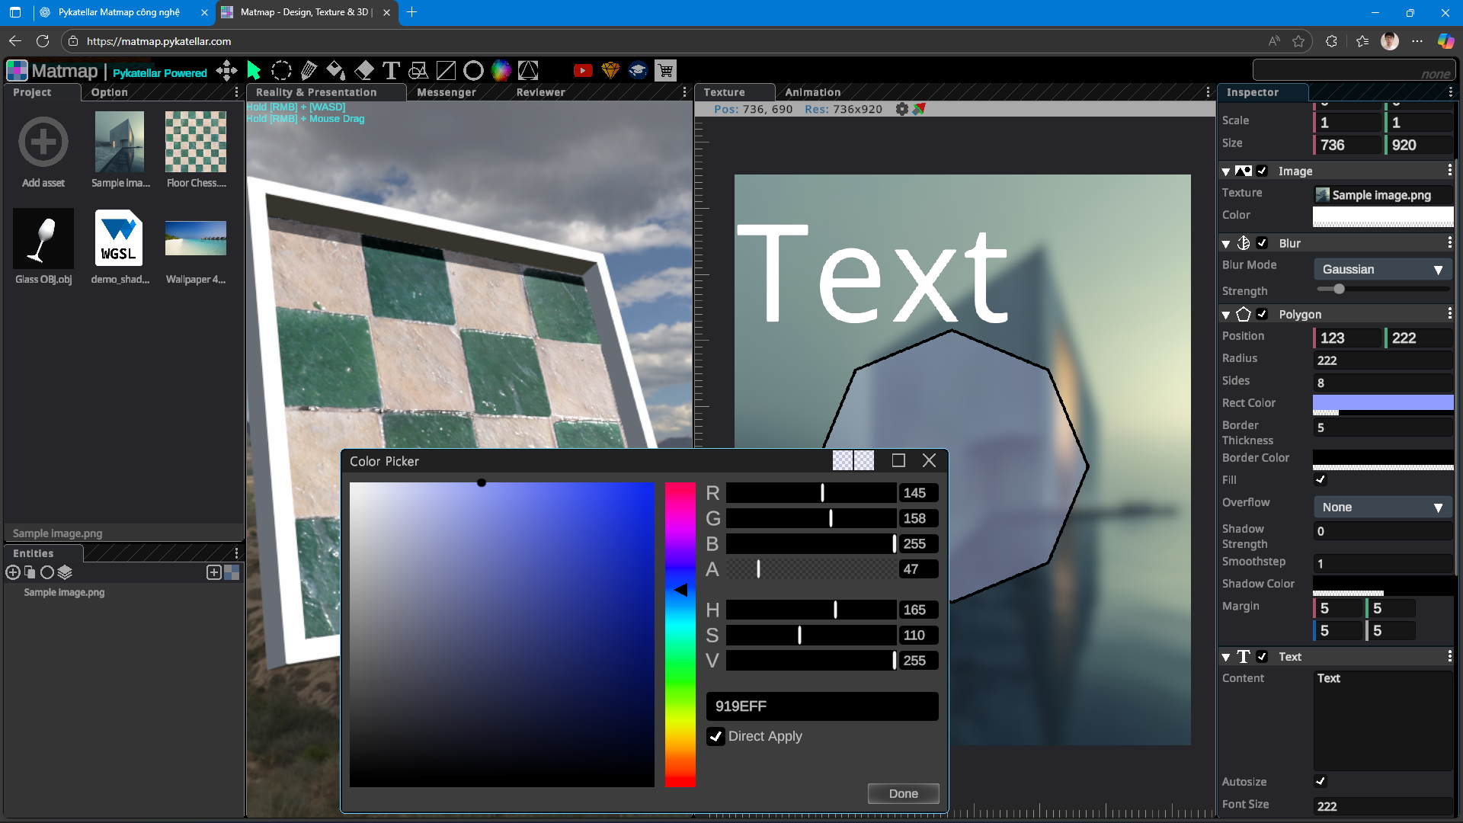1463x823 pixels.
Task: Click the YouTube icon in toolbar
Action: coord(583,71)
